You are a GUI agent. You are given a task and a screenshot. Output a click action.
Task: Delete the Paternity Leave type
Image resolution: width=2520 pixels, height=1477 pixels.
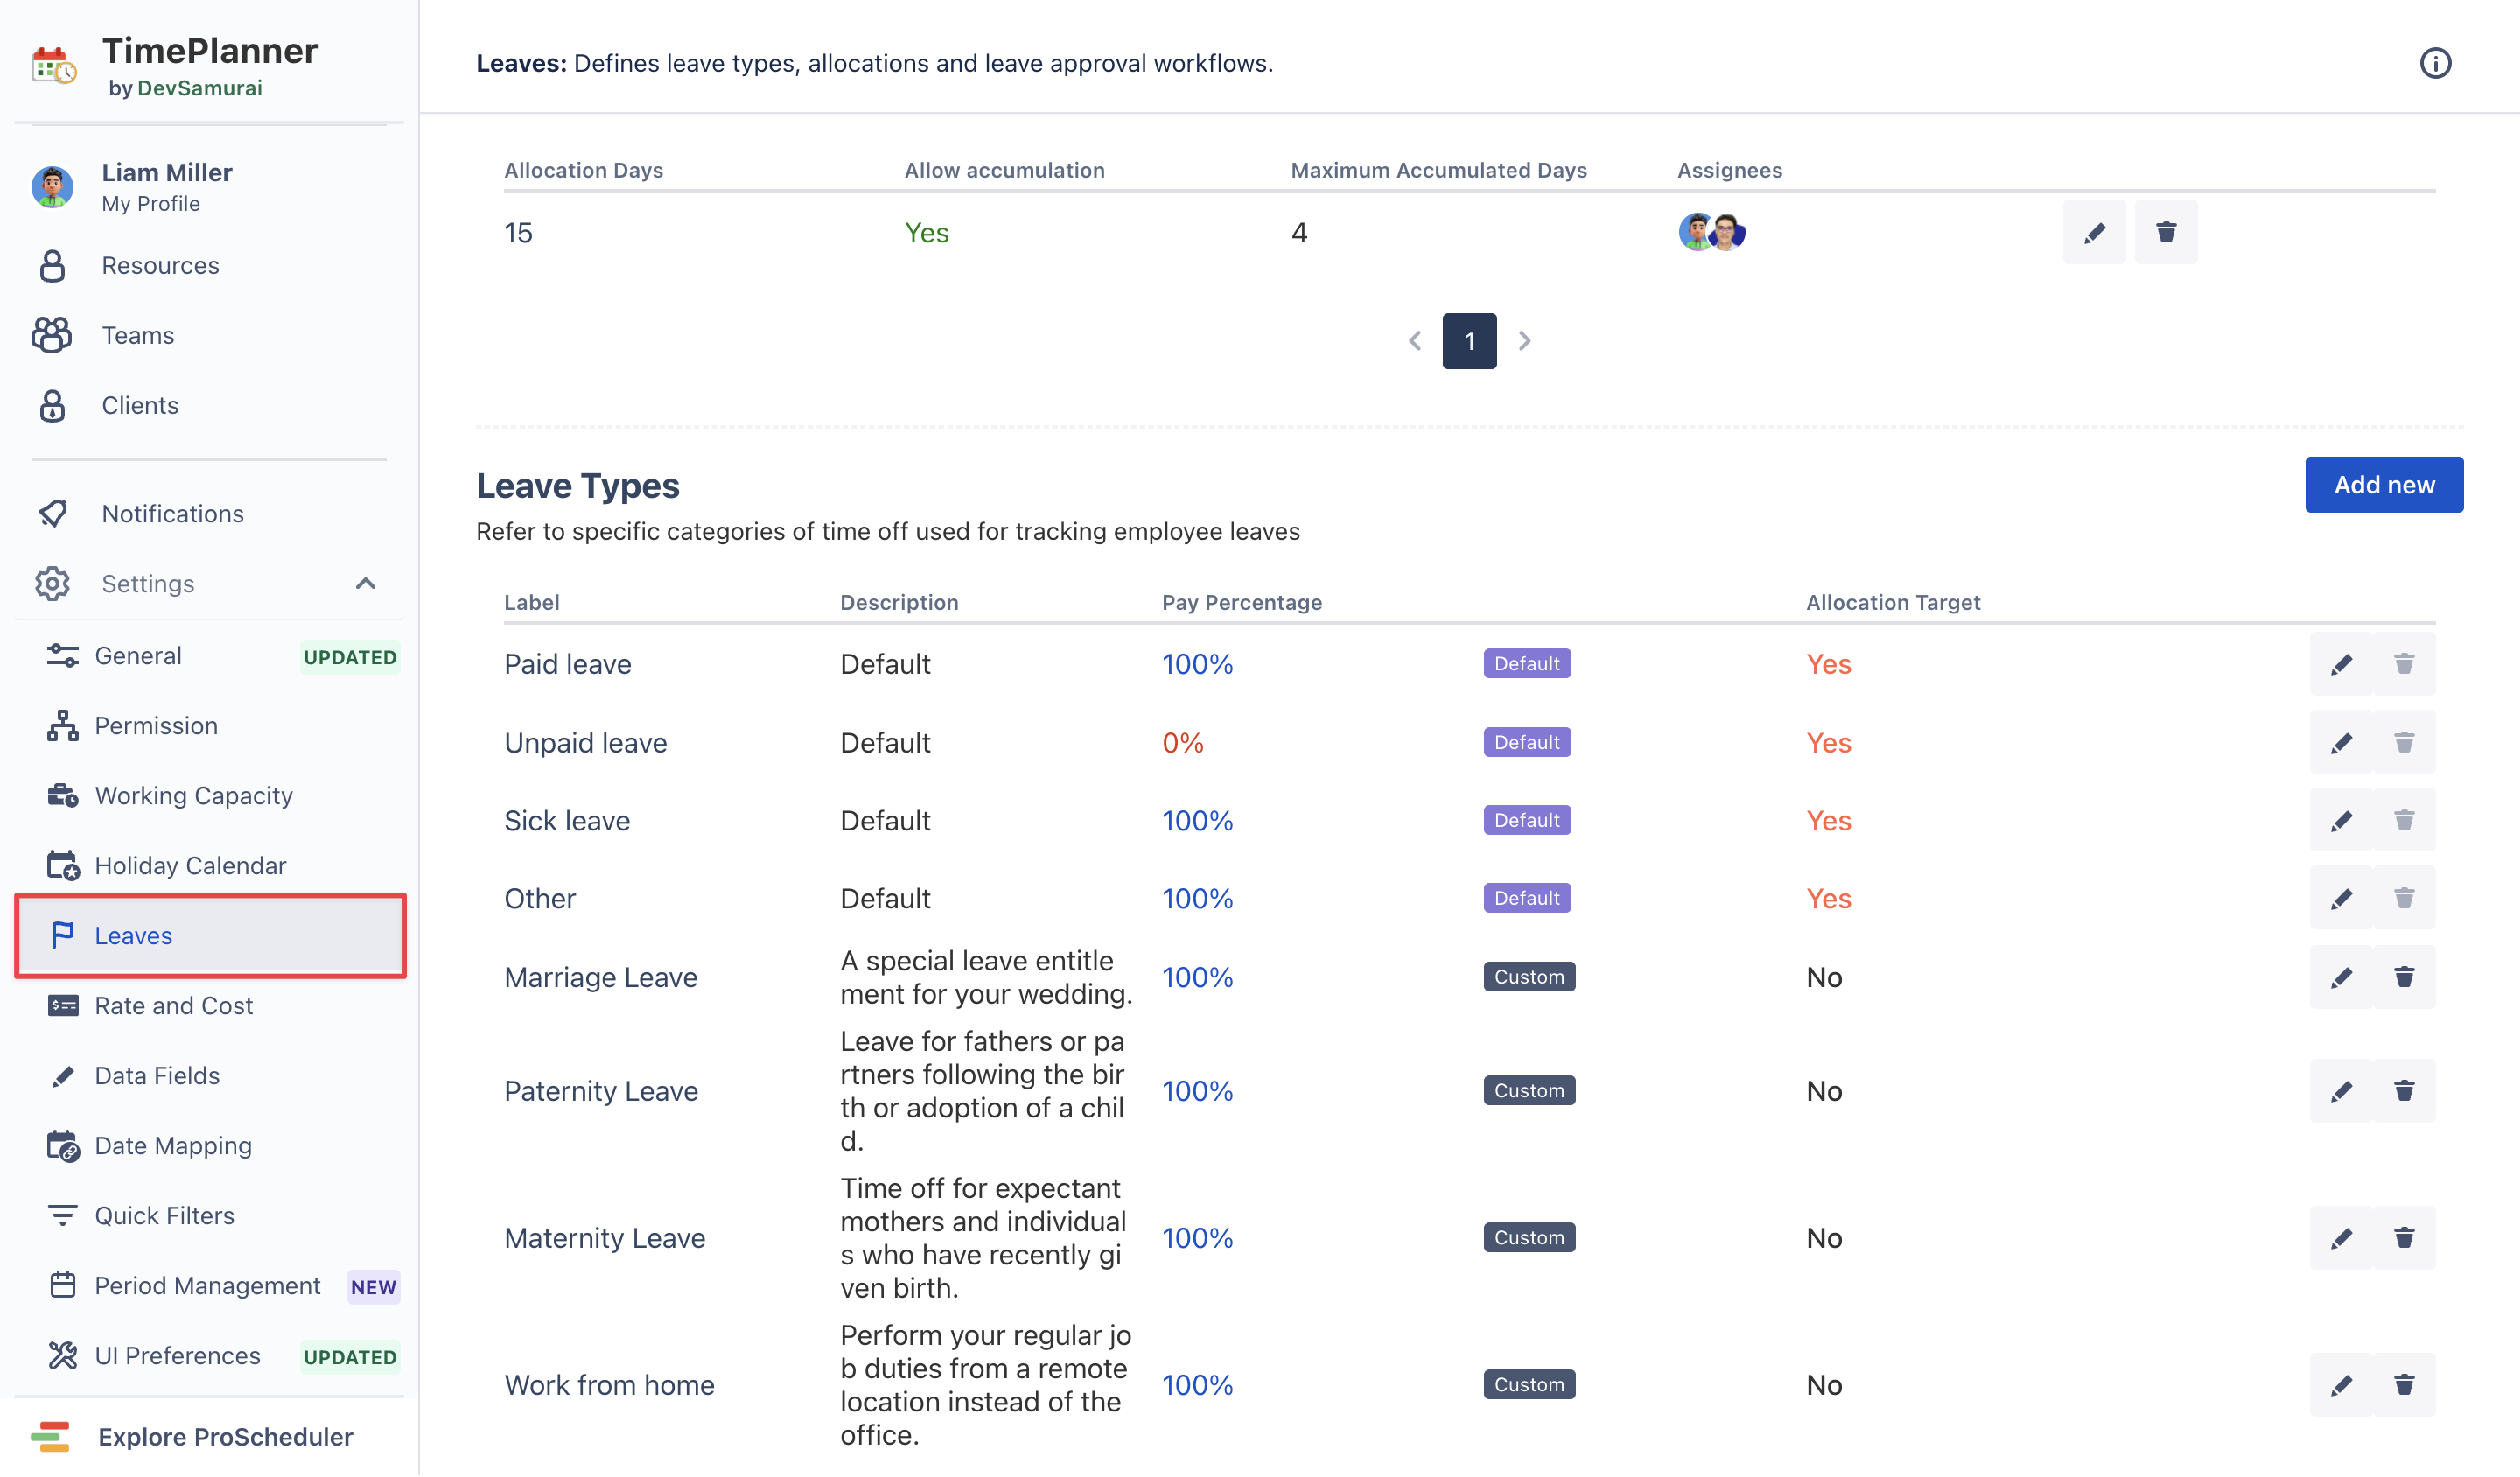tap(2403, 1091)
